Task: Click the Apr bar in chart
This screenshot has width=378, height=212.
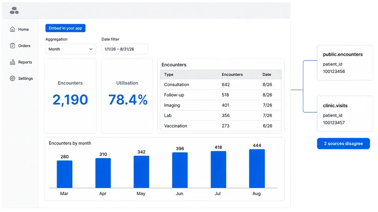Action: tap(103, 173)
